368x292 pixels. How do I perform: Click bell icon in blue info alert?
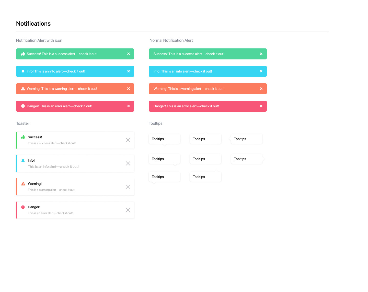coord(23,71)
